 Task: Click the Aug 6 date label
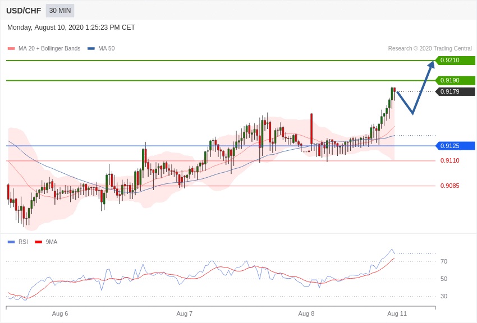coord(60,313)
